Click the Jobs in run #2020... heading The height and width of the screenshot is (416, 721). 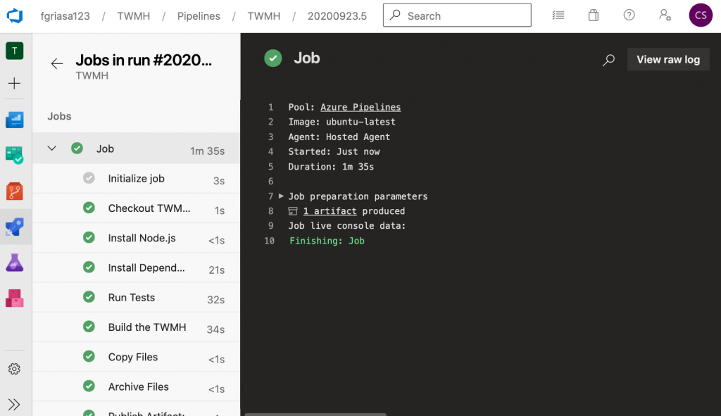[144, 61]
